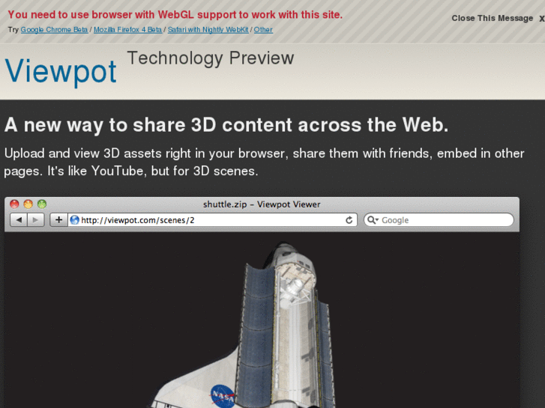The width and height of the screenshot is (545, 408).
Task: Open the Google Chrome Beta link
Action: coord(54,30)
